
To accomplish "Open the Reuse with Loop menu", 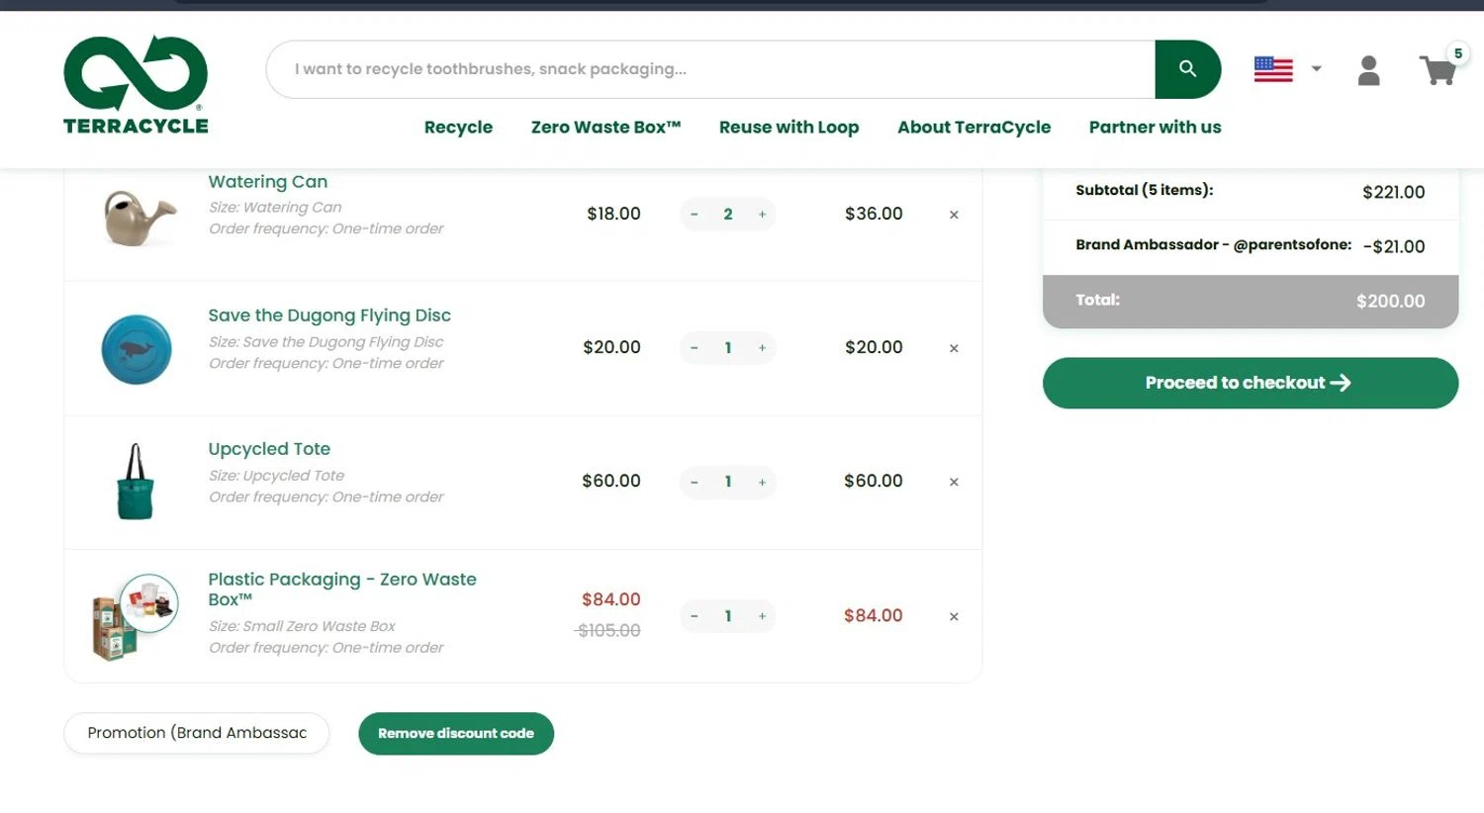I will [x=788, y=127].
